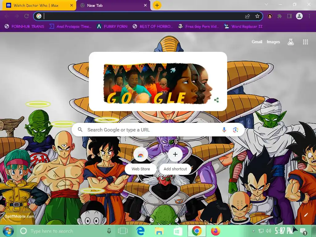This screenshot has height=237, width=316.
Task: Close the New Tab tab
Action: 145,6
